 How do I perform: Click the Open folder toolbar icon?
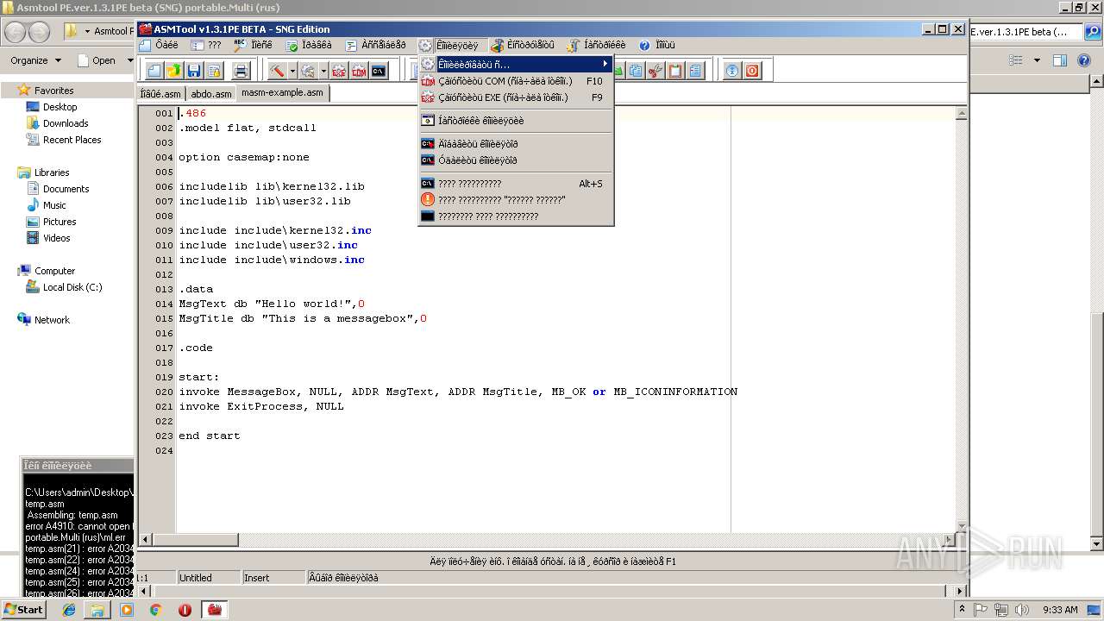[173, 71]
